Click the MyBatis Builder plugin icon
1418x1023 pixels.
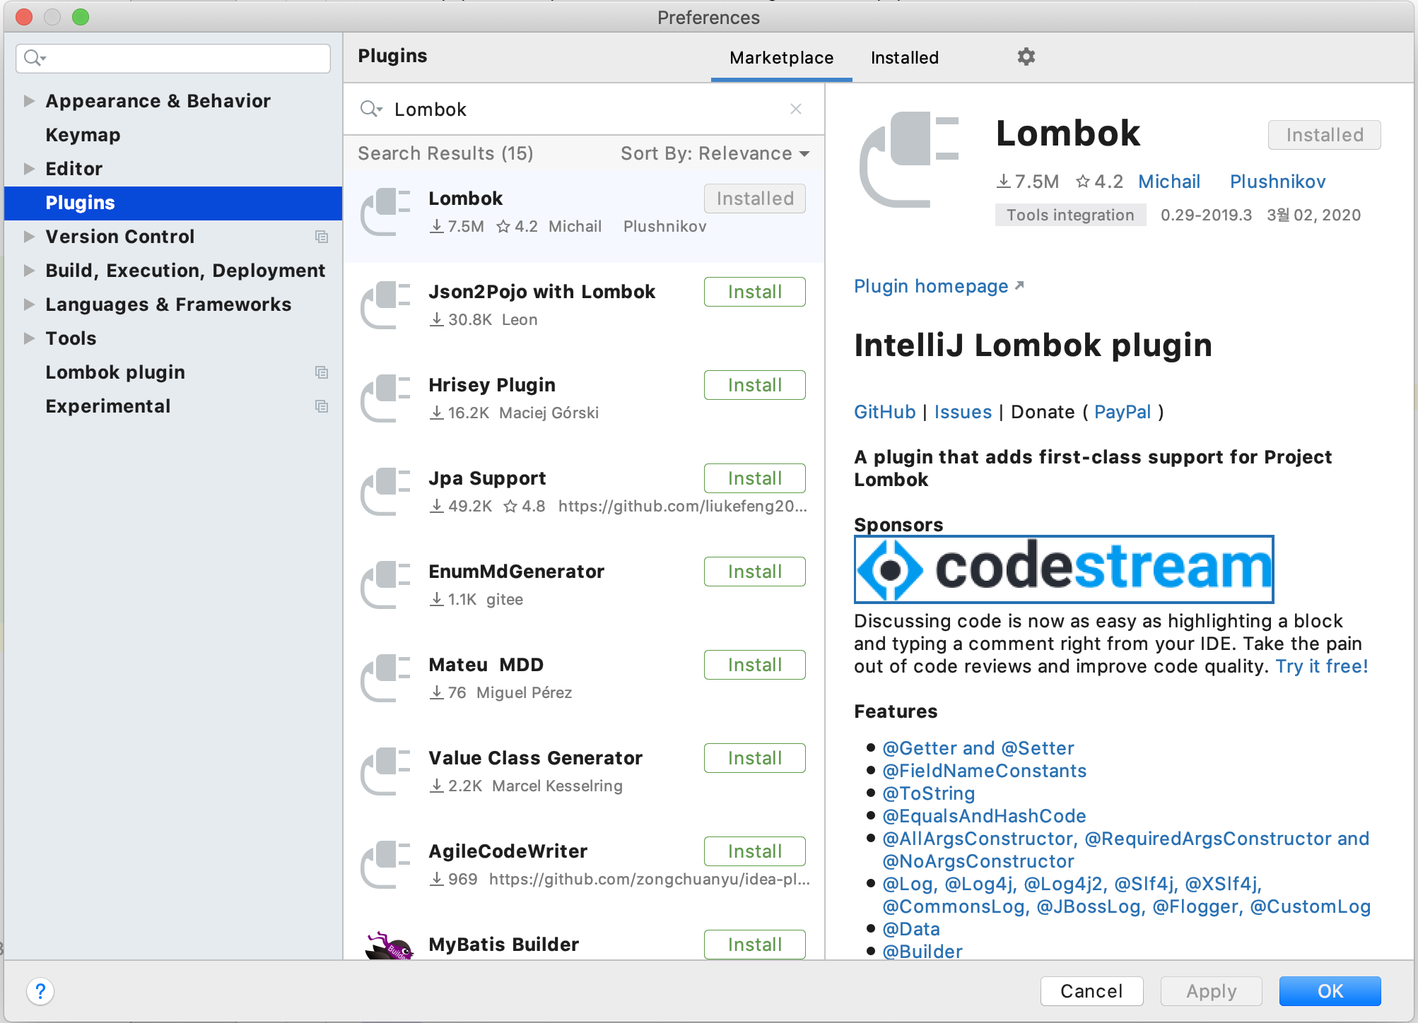point(388,945)
